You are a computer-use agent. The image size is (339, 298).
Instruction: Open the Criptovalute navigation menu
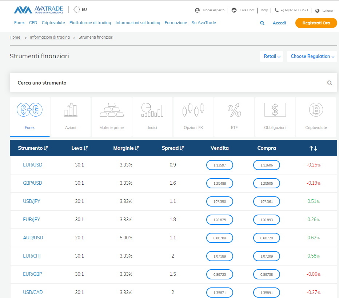(x=53, y=23)
